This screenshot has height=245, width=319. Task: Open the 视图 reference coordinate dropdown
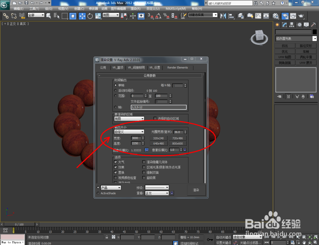click(x=111, y=15)
